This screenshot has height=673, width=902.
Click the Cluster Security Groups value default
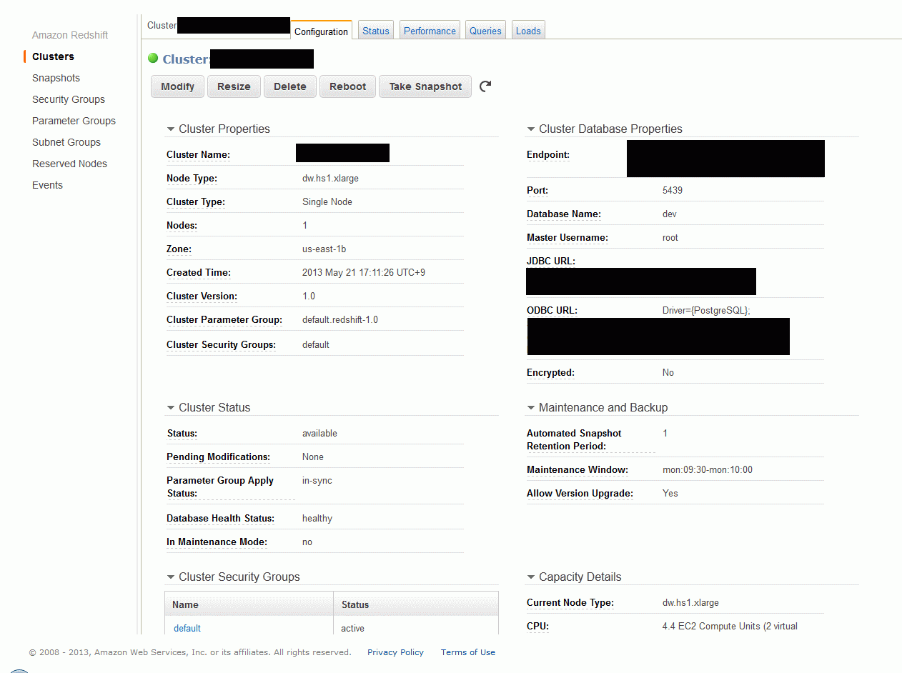click(316, 345)
